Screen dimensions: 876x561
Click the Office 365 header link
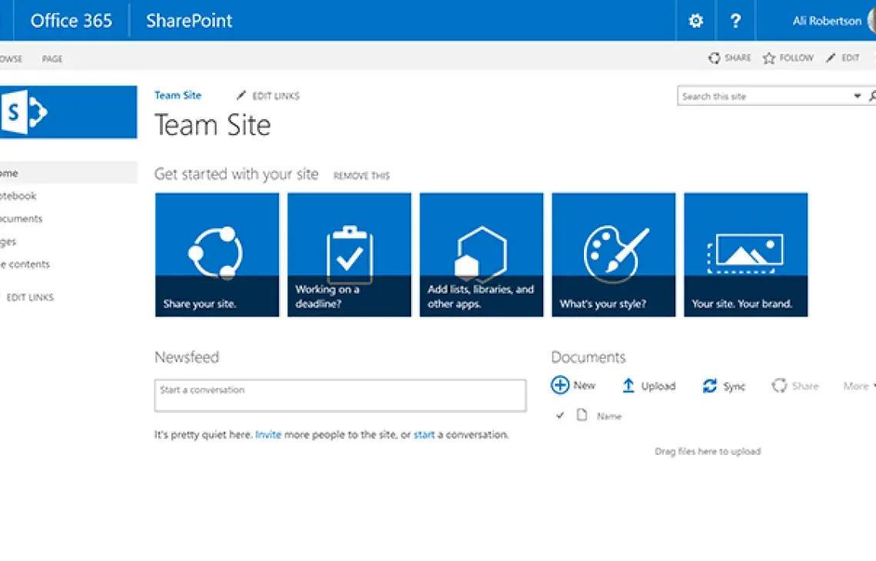coord(71,21)
